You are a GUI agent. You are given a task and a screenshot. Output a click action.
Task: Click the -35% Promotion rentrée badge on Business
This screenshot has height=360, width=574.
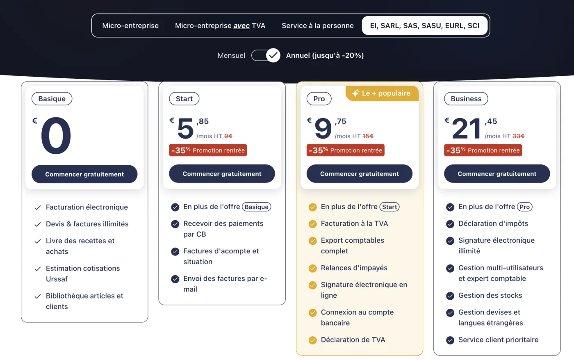click(483, 150)
